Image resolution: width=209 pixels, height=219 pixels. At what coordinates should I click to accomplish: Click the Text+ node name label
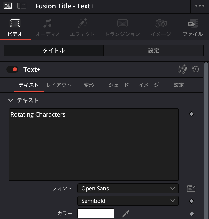point(32,70)
